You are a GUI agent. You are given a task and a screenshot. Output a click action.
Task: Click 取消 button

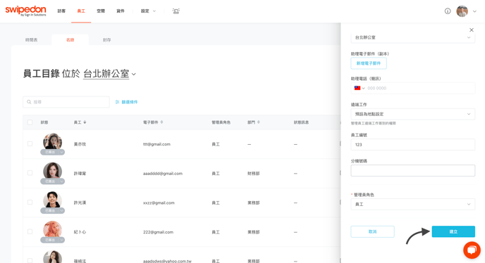tap(372, 231)
